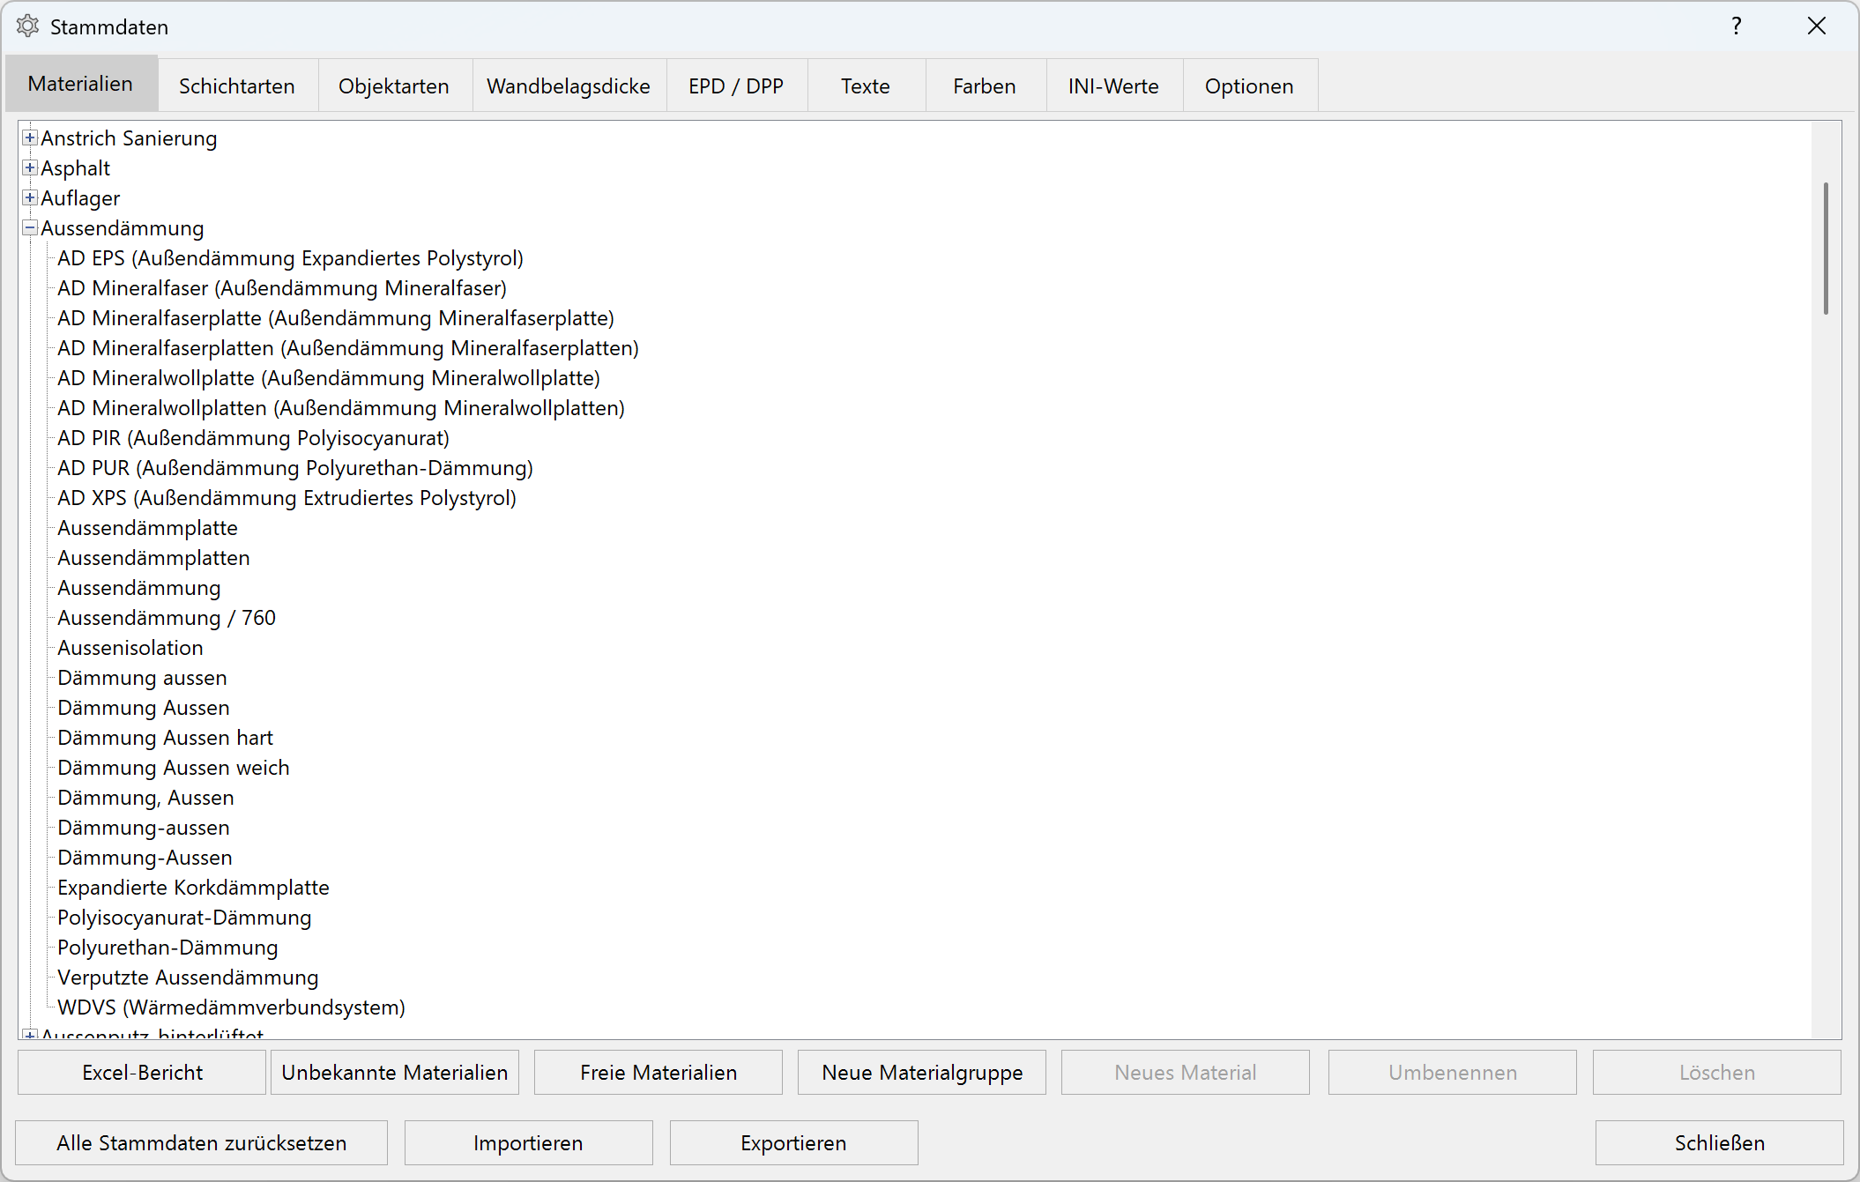Select Dämmung Aussen (capitalized, no suffix) entry
The height and width of the screenshot is (1182, 1860).
coord(144,708)
